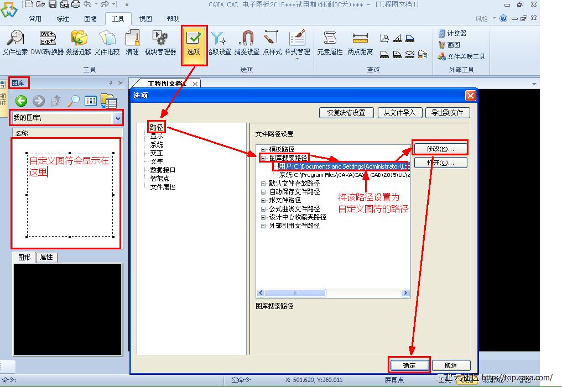This screenshot has width=562, height=387.
Task: Select the 系统: C:\Program Files\CAXA path
Action: 345,175
